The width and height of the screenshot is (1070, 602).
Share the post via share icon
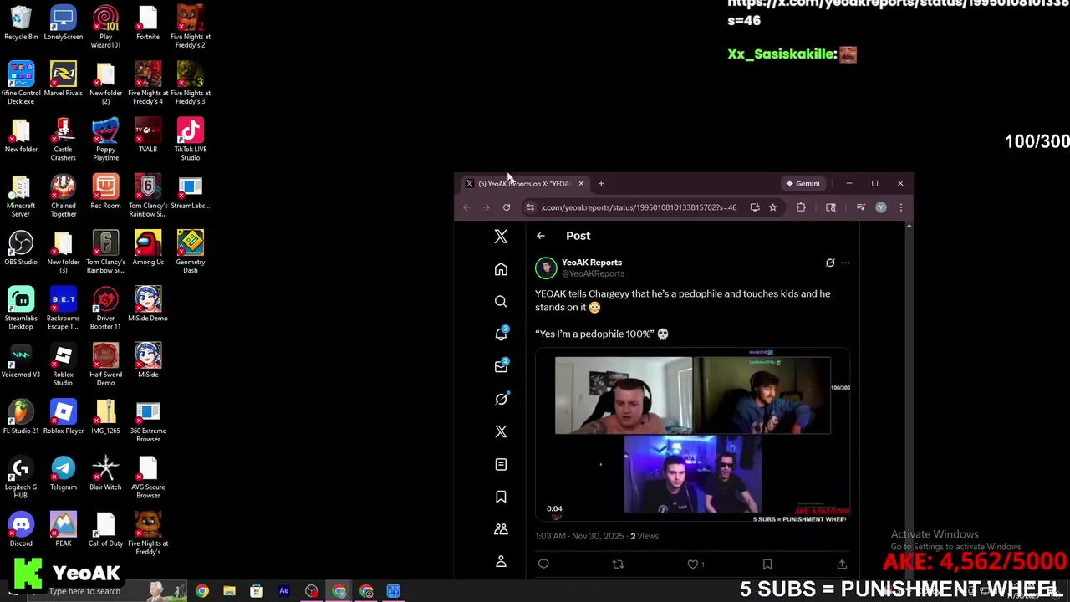842,564
